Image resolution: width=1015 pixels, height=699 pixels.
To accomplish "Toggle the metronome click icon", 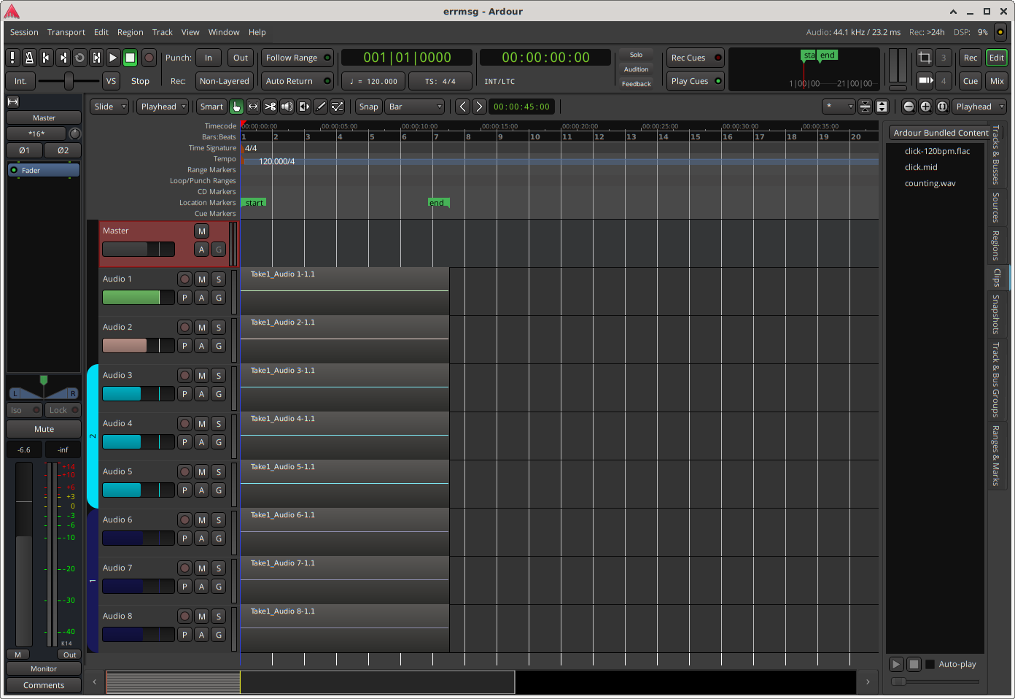I will pos(29,58).
